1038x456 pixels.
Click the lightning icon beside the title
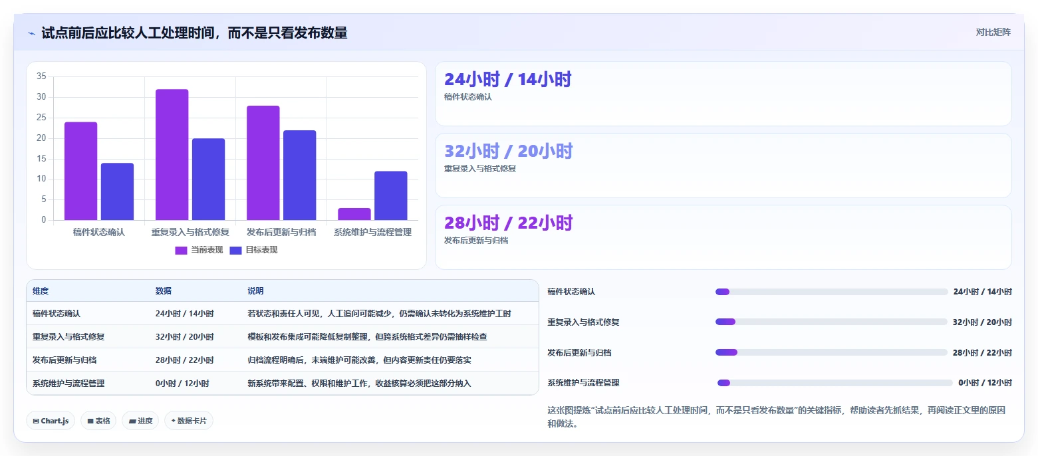pyautogui.click(x=31, y=33)
